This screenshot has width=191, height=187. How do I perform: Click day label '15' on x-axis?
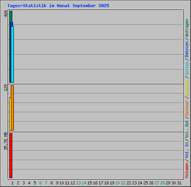[90, 183]
